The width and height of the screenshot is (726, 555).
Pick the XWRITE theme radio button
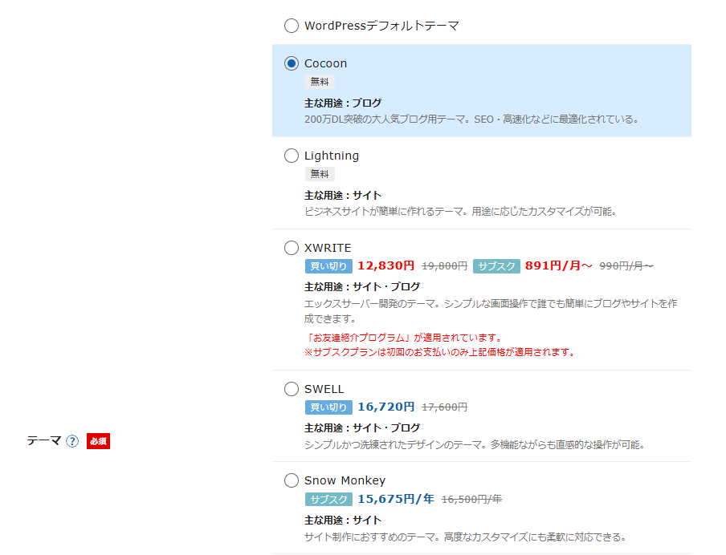pyautogui.click(x=292, y=248)
